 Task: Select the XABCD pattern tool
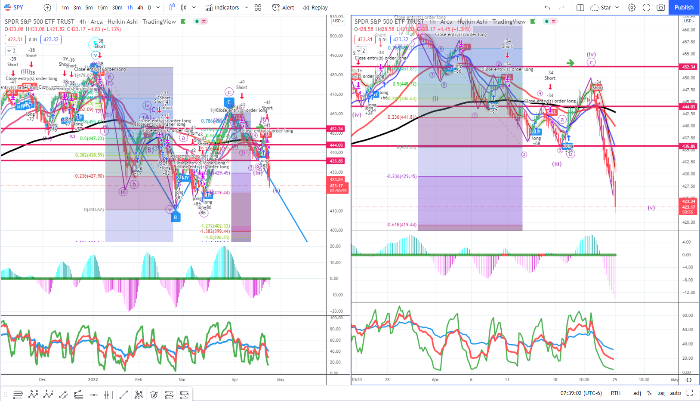coord(139,394)
